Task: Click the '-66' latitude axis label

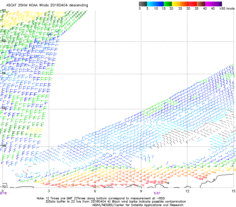Action: click(3, 108)
